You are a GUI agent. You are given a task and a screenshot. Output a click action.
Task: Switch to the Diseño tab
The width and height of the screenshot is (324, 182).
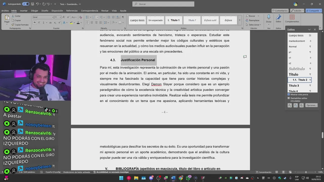(45, 11)
